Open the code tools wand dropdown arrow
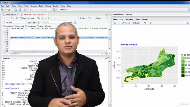Image resolution: width=190 pixels, height=107 pixels. pyautogui.click(x=45, y=18)
